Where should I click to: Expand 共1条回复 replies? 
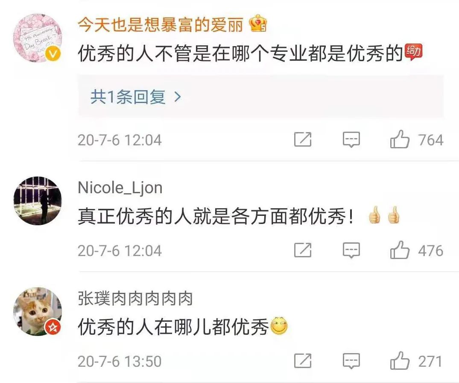(x=261, y=97)
